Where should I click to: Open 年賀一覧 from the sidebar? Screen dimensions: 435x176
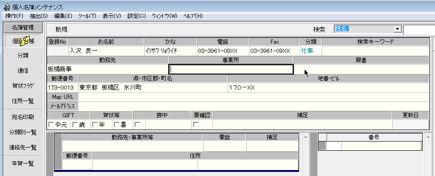[23, 164]
